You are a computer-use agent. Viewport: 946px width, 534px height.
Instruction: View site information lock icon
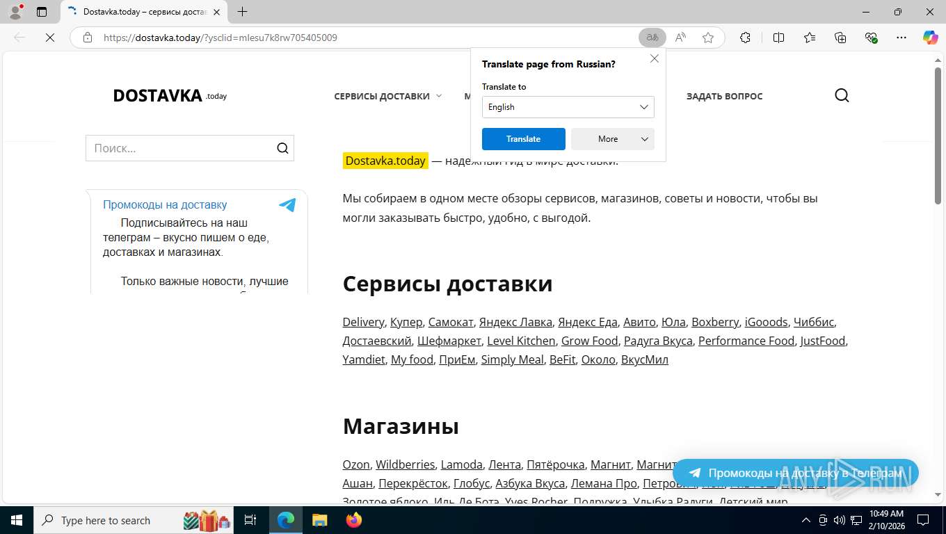coord(88,38)
